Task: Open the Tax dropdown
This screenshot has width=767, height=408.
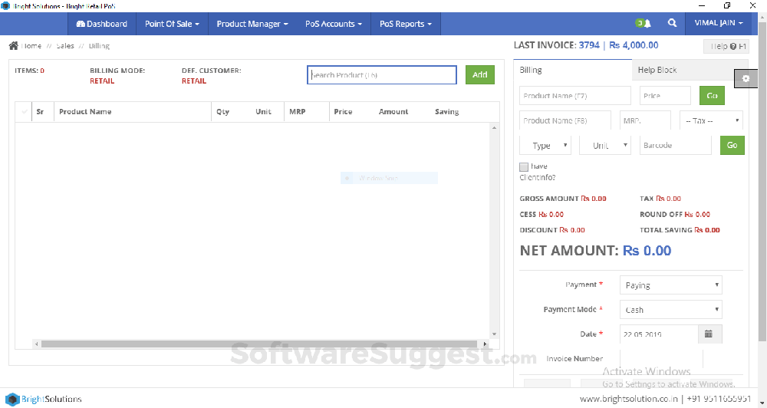Action: (x=711, y=120)
